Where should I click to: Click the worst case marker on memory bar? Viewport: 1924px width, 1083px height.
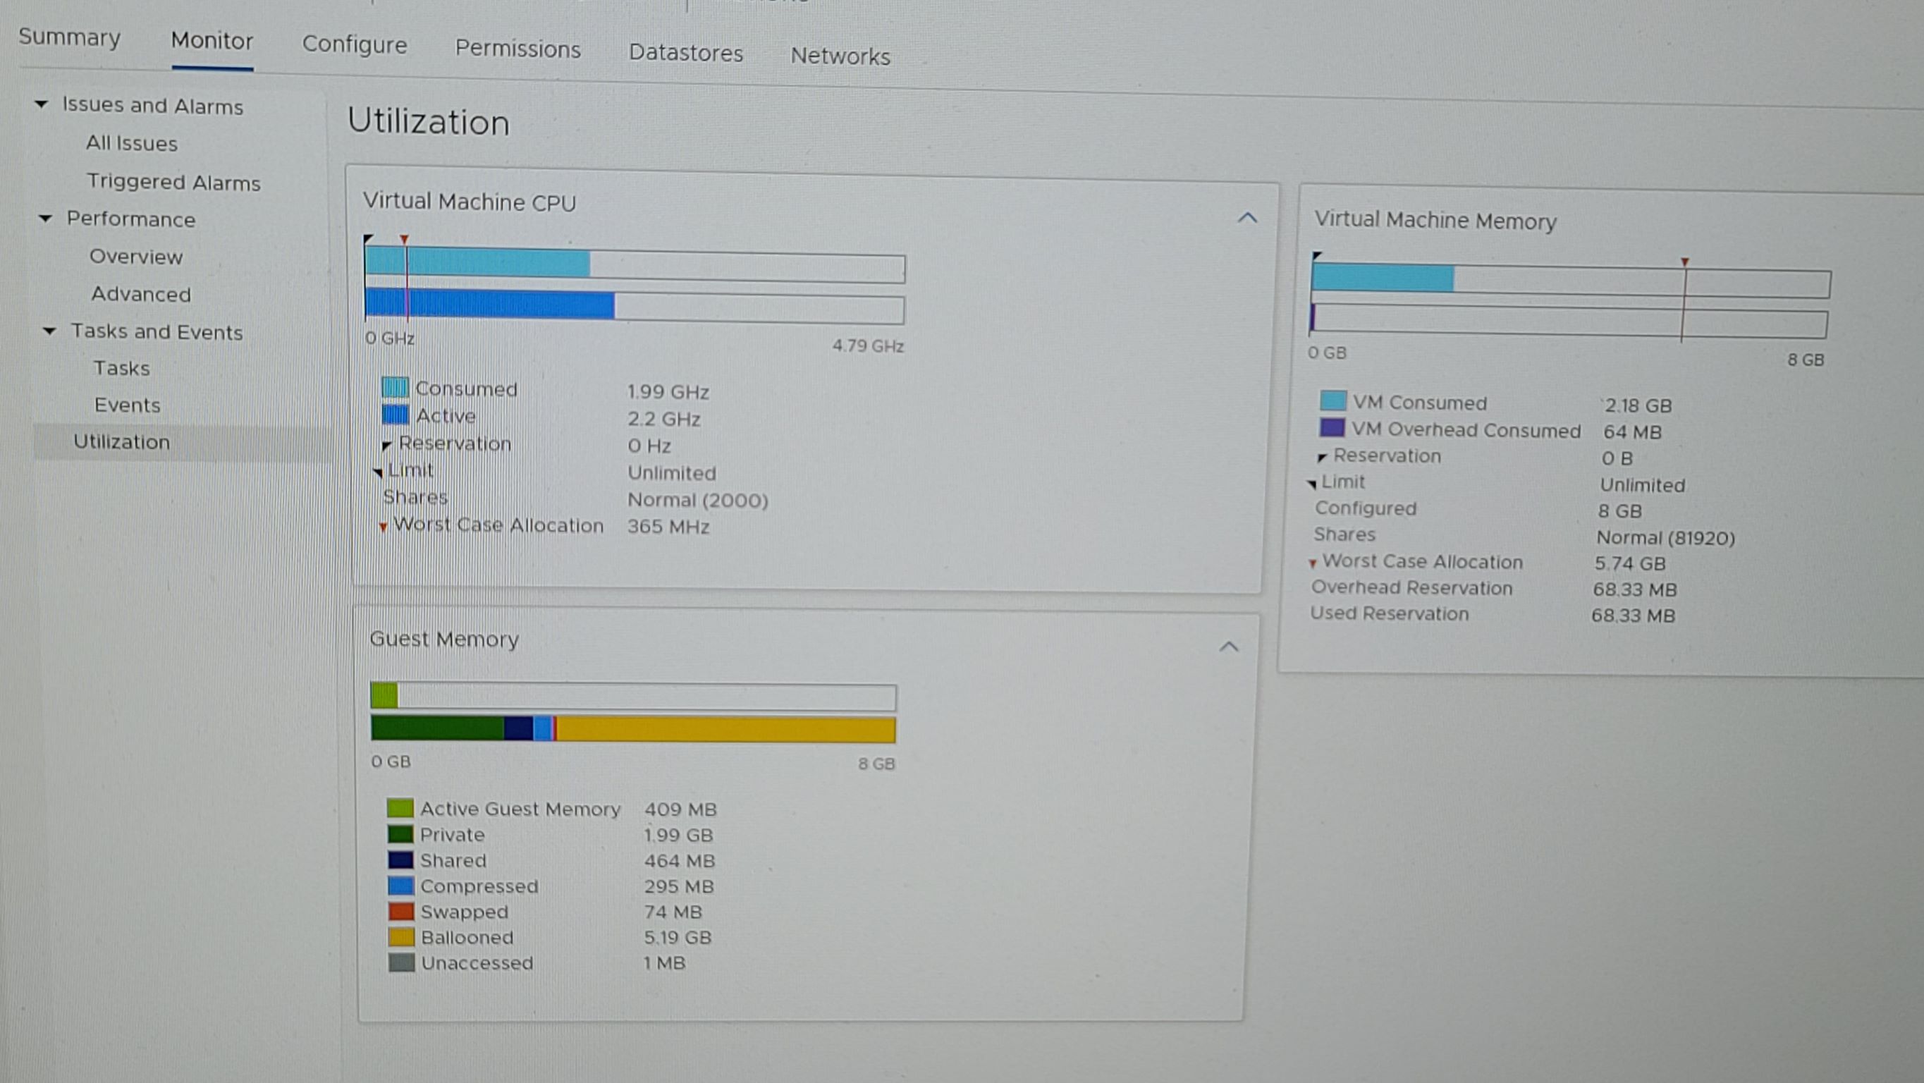click(1684, 262)
